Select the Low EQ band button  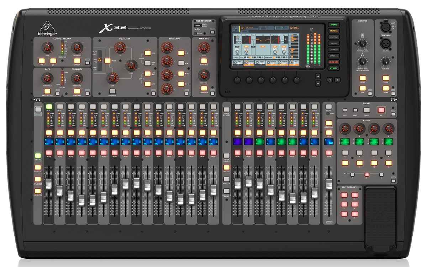tap(147, 84)
